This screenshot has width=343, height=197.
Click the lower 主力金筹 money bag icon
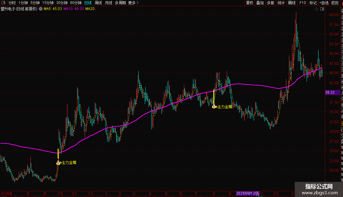point(58,163)
